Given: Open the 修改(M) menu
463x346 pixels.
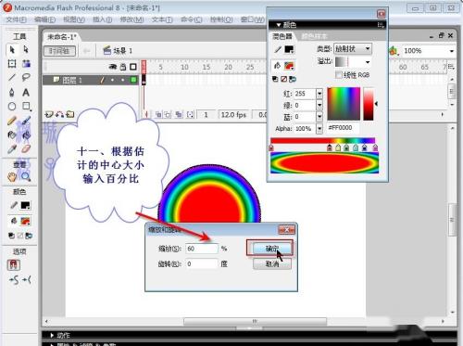Looking at the screenshot, I should click(131, 19).
